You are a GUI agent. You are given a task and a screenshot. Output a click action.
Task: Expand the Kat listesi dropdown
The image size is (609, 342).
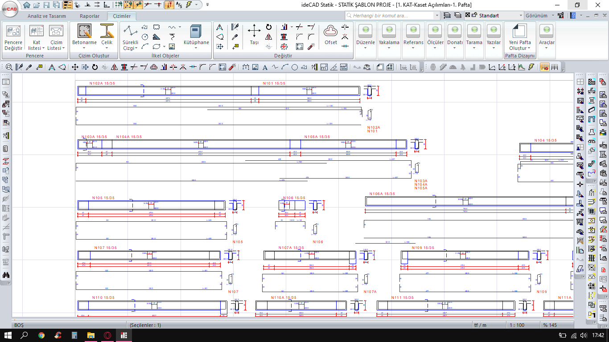pyautogui.click(x=37, y=38)
